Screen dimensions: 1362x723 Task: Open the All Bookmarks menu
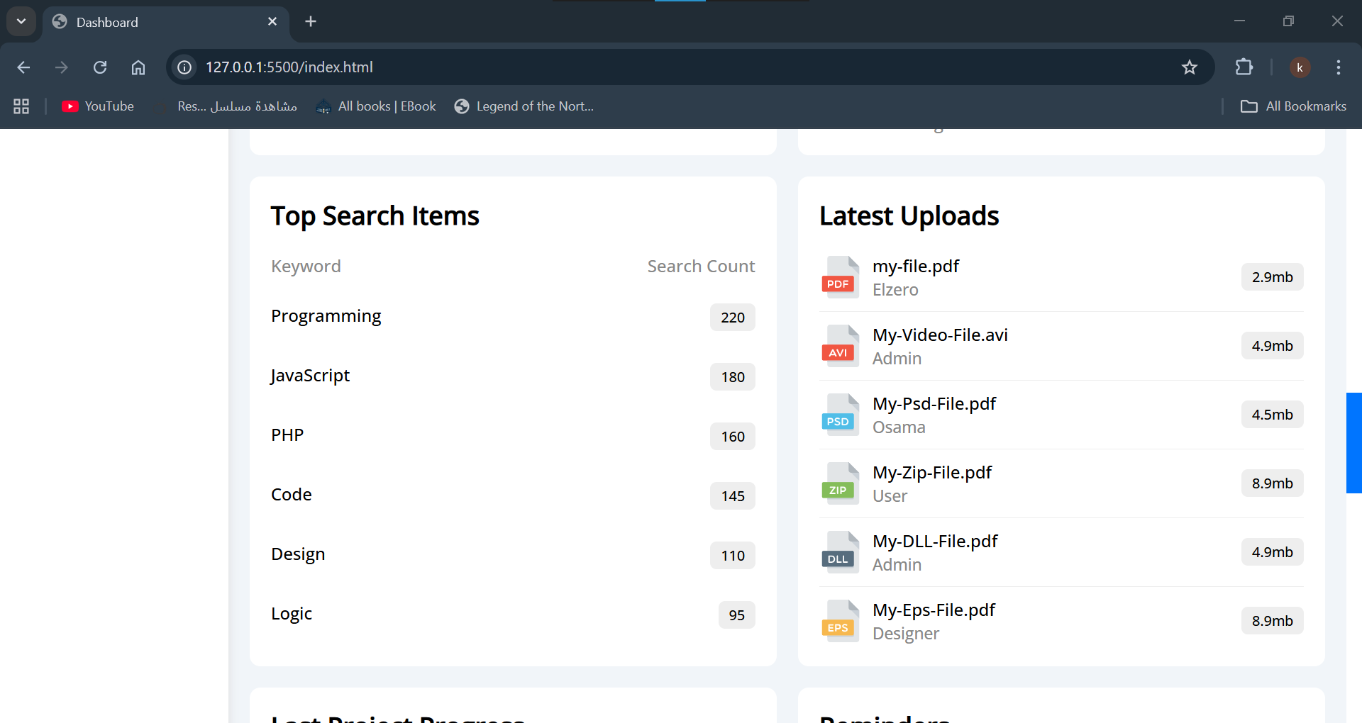pos(1293,106)
